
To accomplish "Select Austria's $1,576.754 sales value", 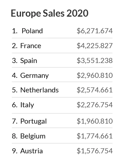I will click(x=95, y=151).
